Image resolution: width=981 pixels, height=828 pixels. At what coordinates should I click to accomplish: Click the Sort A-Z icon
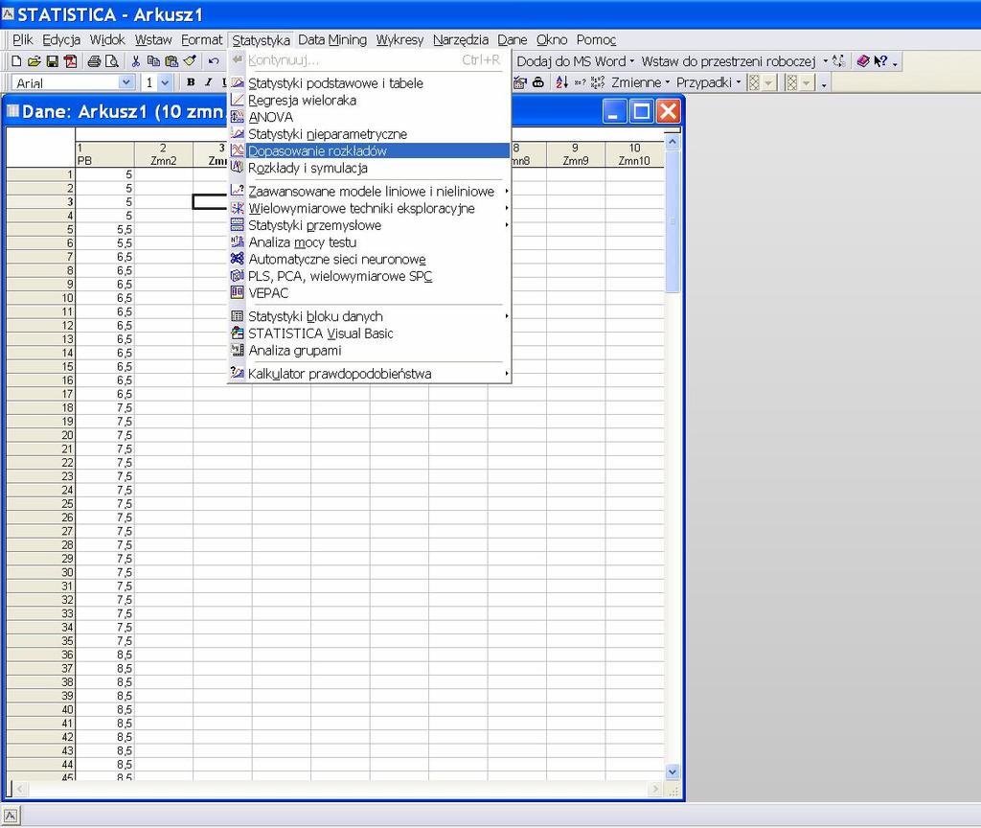tap(561, 82)
